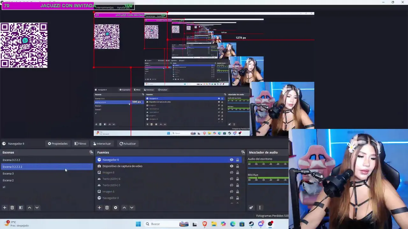Open Propiedades for the selected source
This screenshot has width=408, height=229.
[58, 144]
